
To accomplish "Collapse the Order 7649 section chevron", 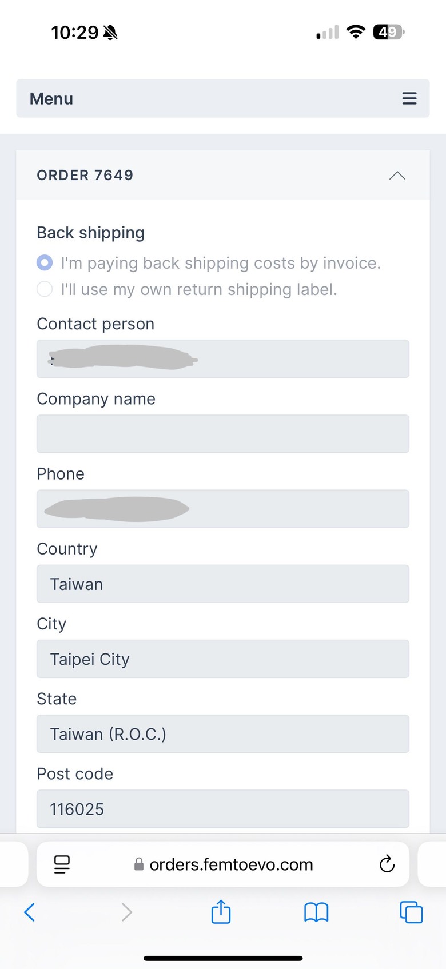I will [x=397, y=175].
